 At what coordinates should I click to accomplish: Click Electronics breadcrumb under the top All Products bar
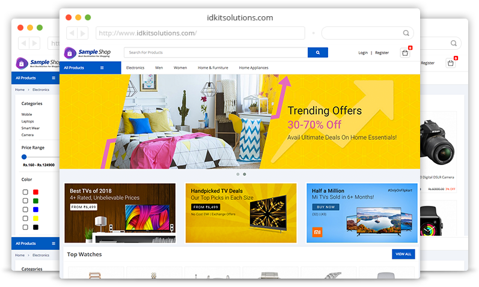point(41,90)
